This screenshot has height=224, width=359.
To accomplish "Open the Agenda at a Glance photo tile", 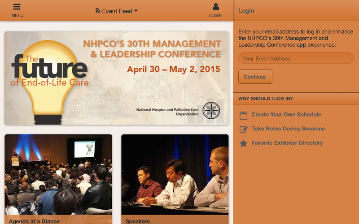I will point(58,175).
